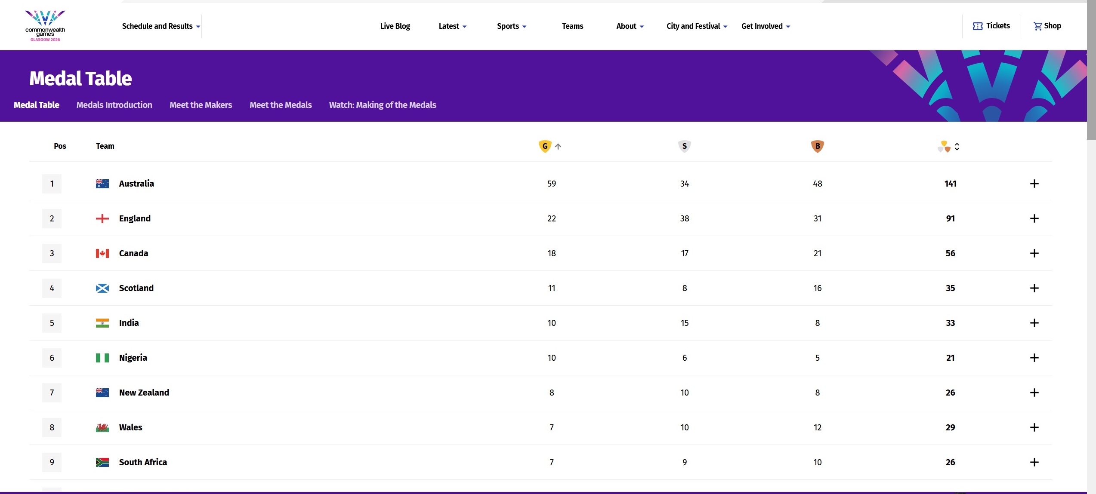Image resolution: width=1096 pixels, height=494 pixels.
Task: Click the Commonwealth Games Glasgow 2026 logo
Action: (45, 26)
